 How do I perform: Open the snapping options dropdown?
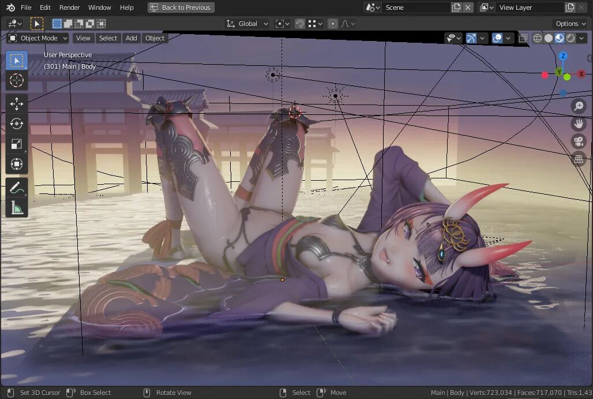click(x=316, y=24)
